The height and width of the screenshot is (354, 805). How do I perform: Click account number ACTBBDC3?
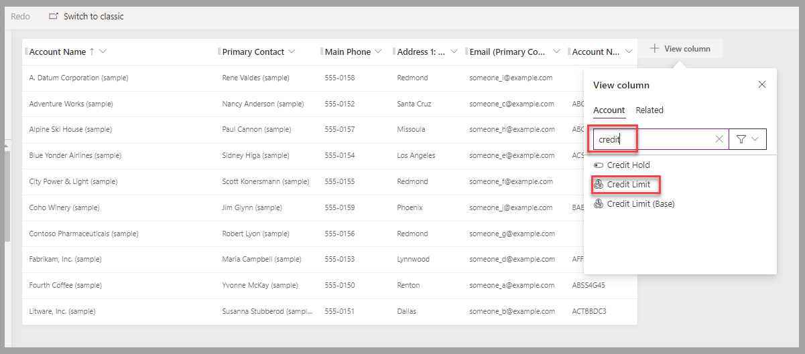[589, 311]
